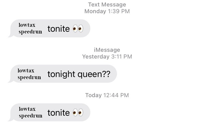Image resolution: width=214 pixels, height=126 pixels.
Task: Click the 'Today 12:44 PM' timestamp
Action: 107,95
